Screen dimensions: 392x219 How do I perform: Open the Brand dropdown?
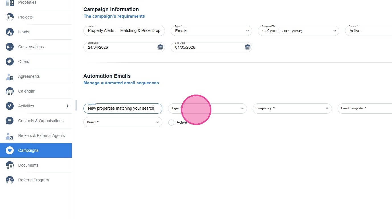(x=123, y=122)
